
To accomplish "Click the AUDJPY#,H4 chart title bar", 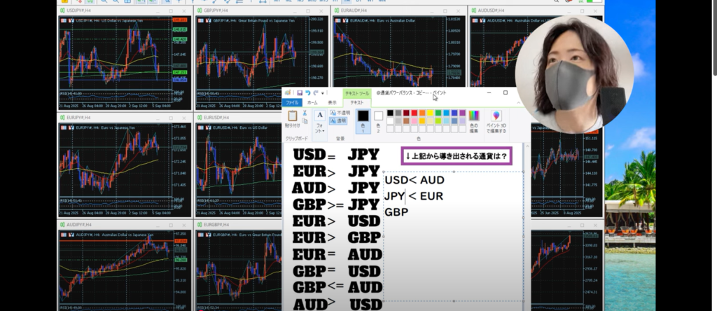I will click(x=125, y=225).
